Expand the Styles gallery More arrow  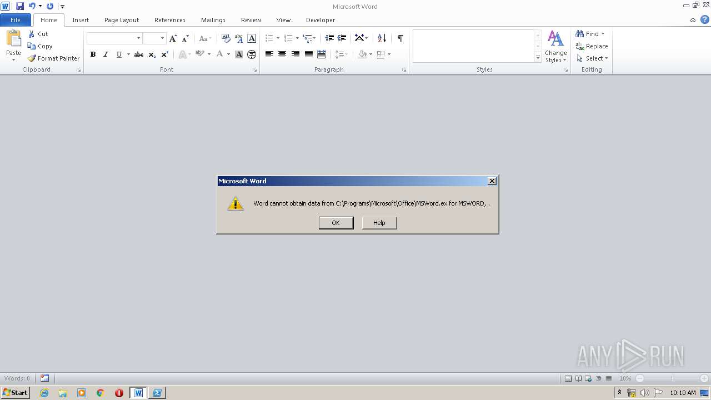538,57
